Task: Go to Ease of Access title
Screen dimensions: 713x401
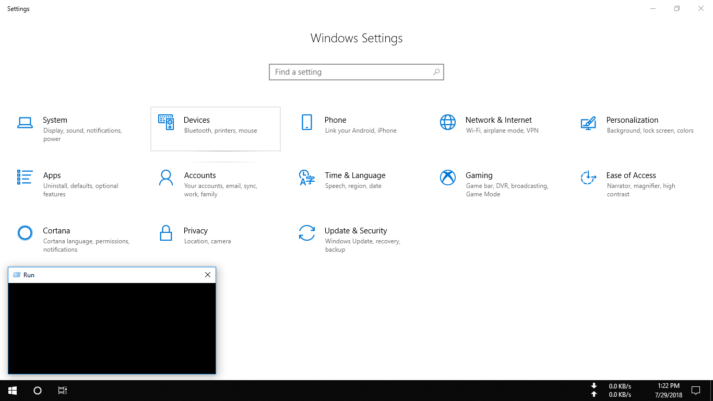Action: click(631, 175)
